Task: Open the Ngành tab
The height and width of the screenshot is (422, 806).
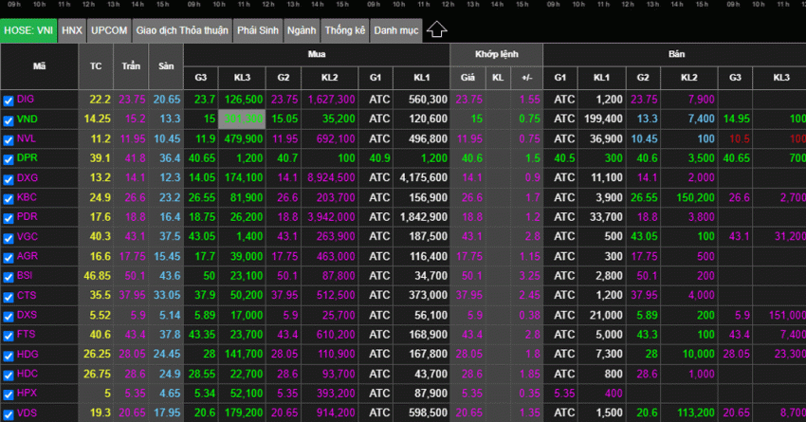Action: pos(302,30)
